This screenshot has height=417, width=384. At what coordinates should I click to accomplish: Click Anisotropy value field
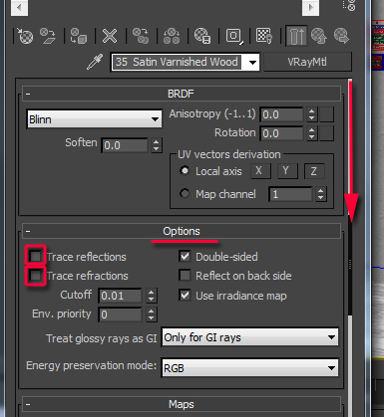(x=281, y=114)
